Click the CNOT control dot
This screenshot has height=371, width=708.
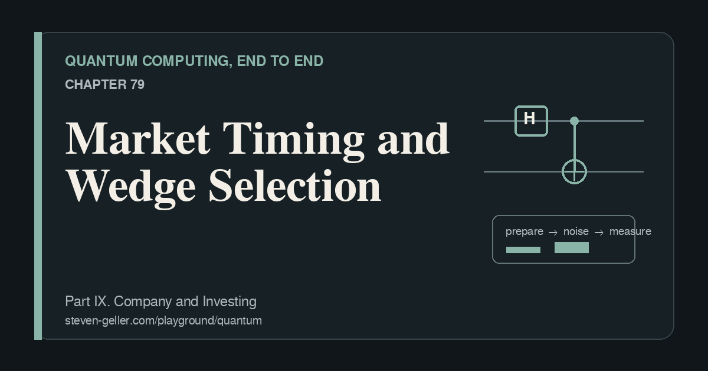(574, 121)
